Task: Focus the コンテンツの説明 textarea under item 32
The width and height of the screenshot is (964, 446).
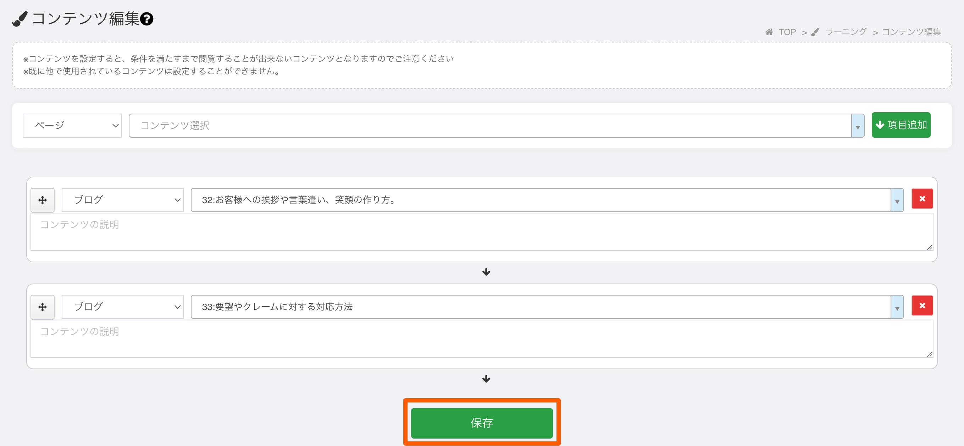Action: (x=482, y=232)
